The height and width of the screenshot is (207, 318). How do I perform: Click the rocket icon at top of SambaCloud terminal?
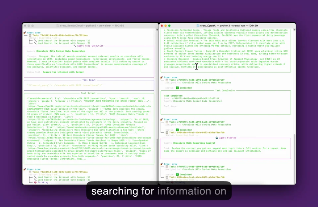(x=25, y=33)
